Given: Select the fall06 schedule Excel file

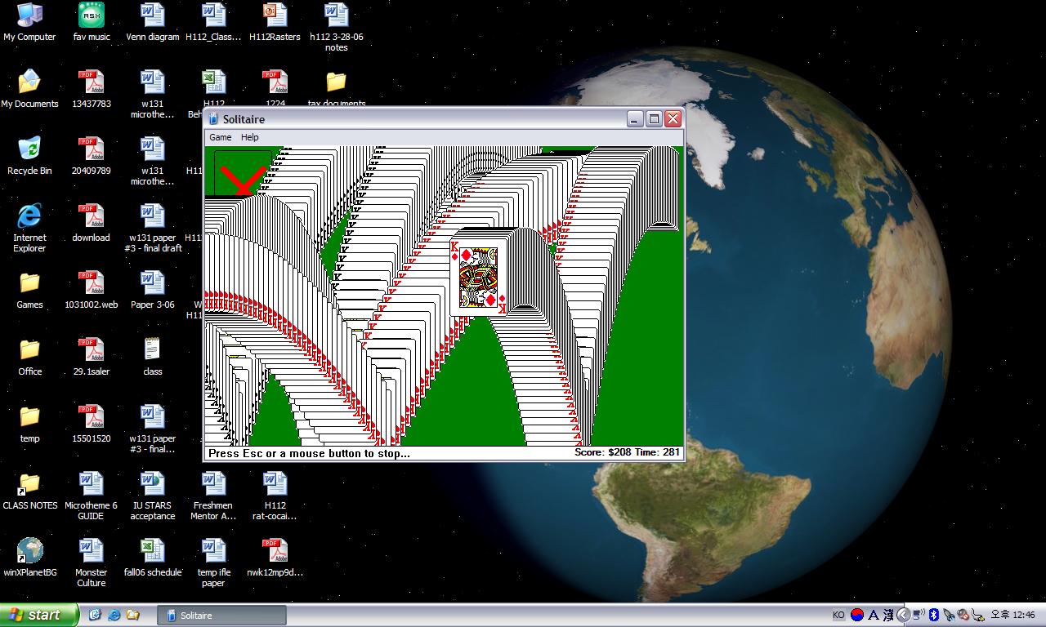Looking at the screenshot, I should pyautogui.click(x=153, y=558).
